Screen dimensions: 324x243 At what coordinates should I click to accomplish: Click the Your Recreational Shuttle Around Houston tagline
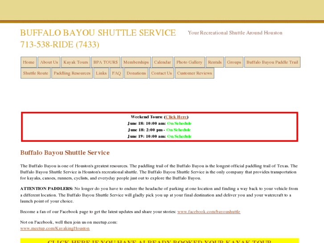(235, 33)
